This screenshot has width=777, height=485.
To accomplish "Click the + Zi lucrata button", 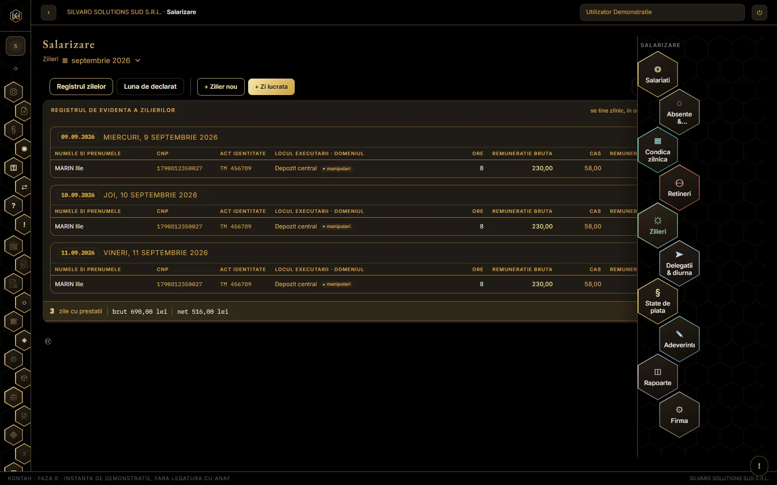I will pos(271,87).
